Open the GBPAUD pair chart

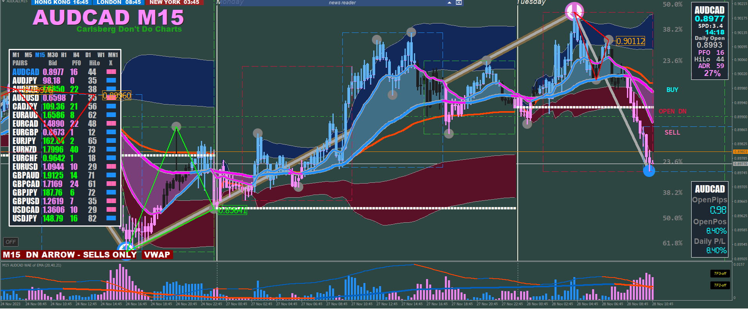26,175
